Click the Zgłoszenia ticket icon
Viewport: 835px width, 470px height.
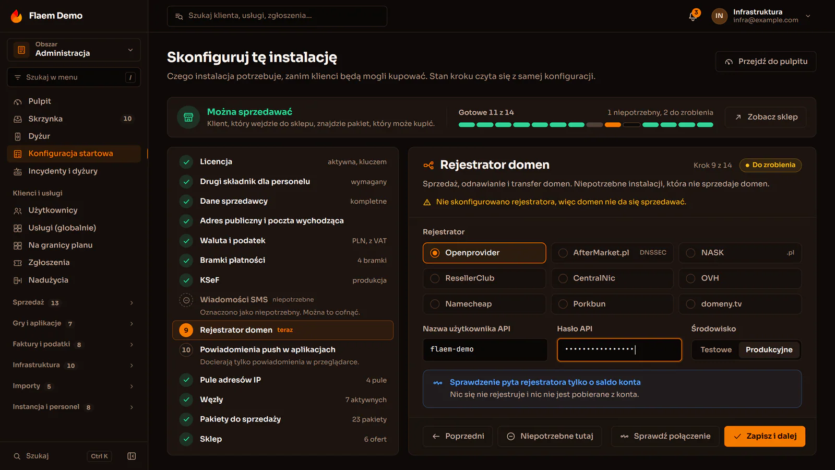click(x=18, y=263)
